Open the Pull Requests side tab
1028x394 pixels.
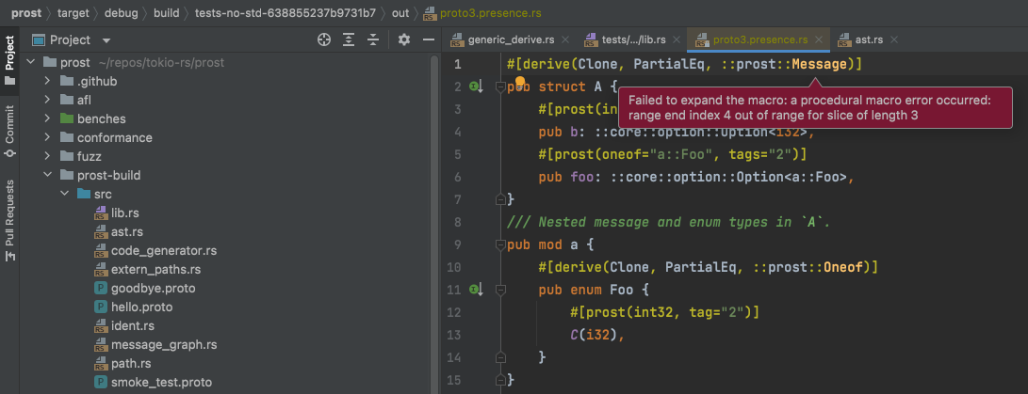coord(9,220)
